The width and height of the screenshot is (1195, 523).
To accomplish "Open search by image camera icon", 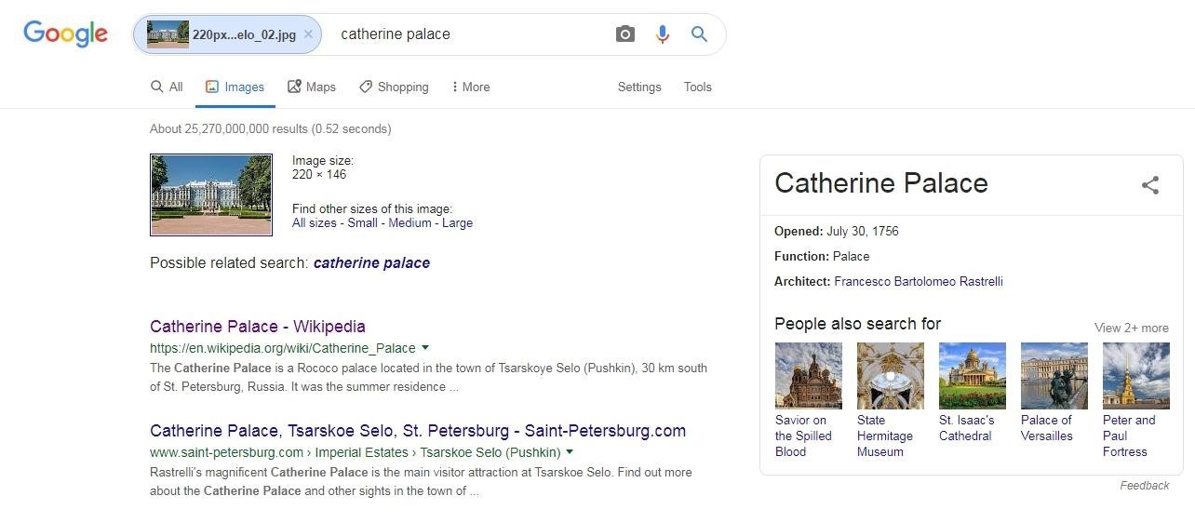I will point(625,34).
